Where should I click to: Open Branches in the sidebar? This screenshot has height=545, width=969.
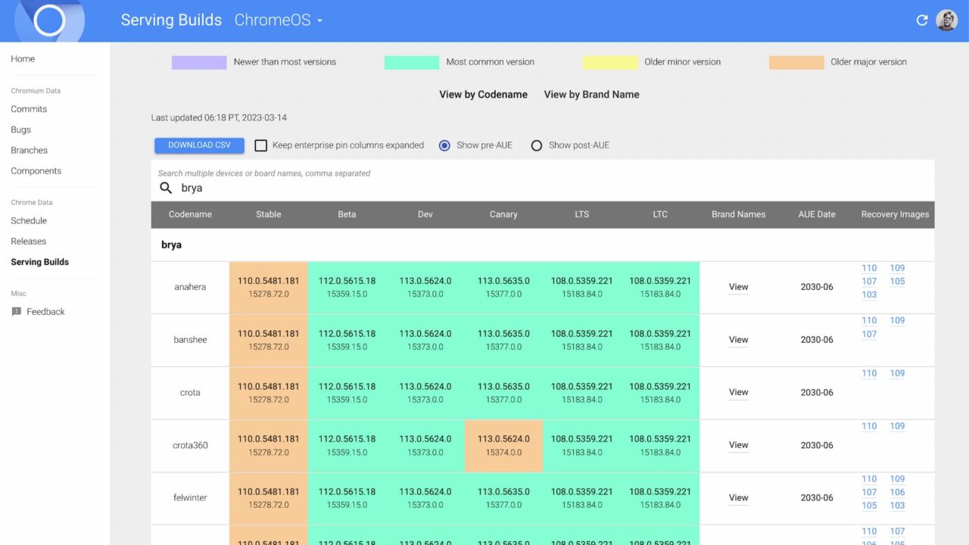29,151
